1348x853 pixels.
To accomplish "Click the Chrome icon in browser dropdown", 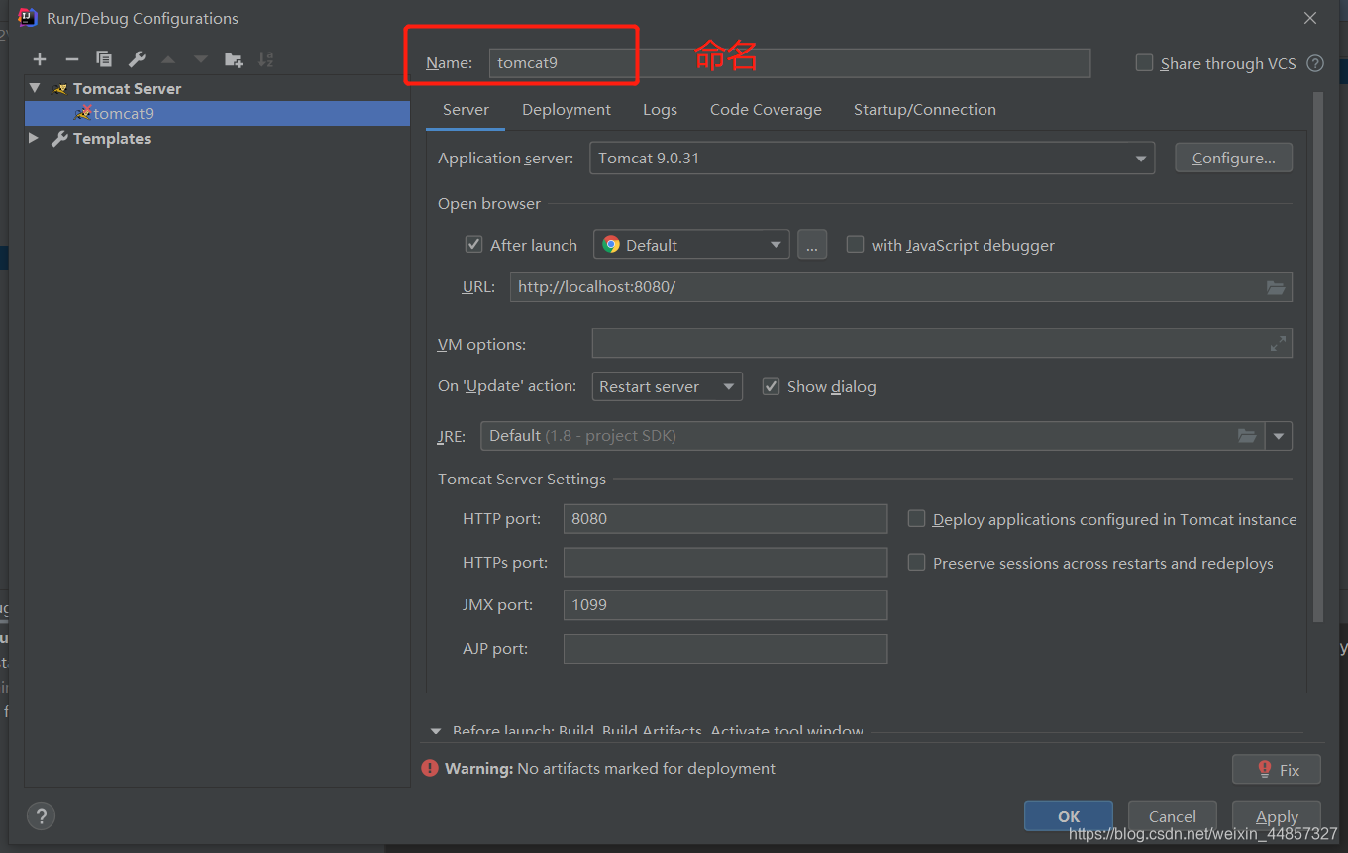I will [x=611, y=245].
